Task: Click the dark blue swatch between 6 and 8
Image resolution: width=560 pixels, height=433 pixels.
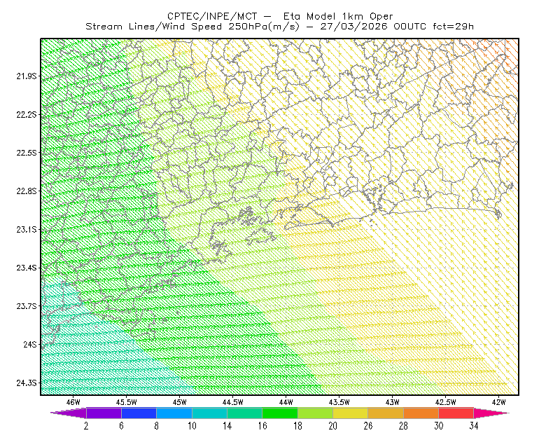Action: tap(139, 413)
